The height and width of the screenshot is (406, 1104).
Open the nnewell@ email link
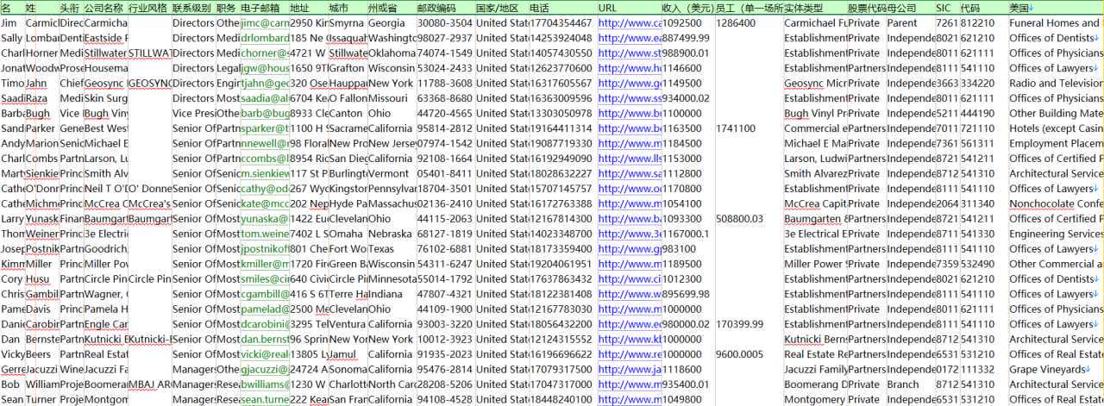pyautogui.click(x=265, y=144)
